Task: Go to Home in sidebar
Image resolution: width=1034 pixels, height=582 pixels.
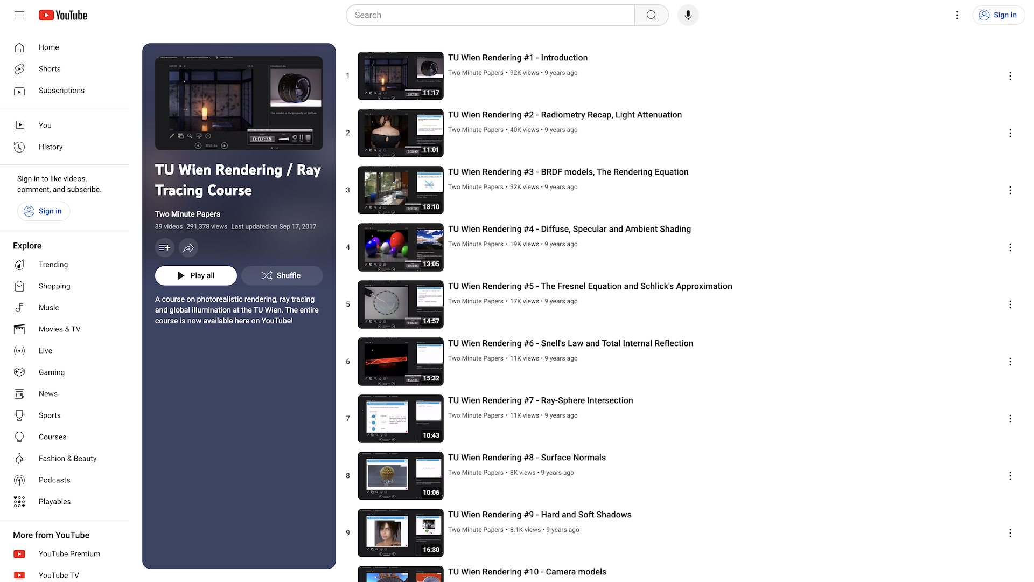Action: [65, 47]
